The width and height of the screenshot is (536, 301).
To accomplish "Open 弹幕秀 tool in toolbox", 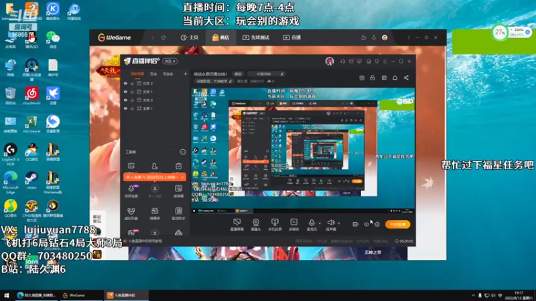I will tap(155, 213).
